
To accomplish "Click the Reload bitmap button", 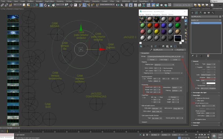I will pyautogui.click(x=152, y=60).
